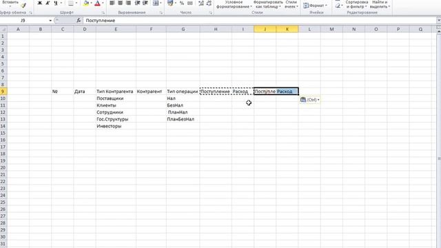Select row 9 header
Screen dimensions: 441x248
3,92
